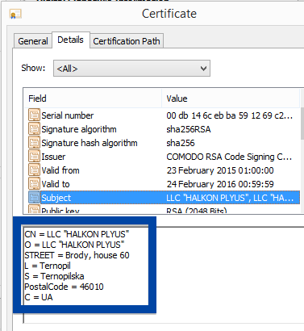Click the Value column header
The image size is (304, 331).
point(231,98)
